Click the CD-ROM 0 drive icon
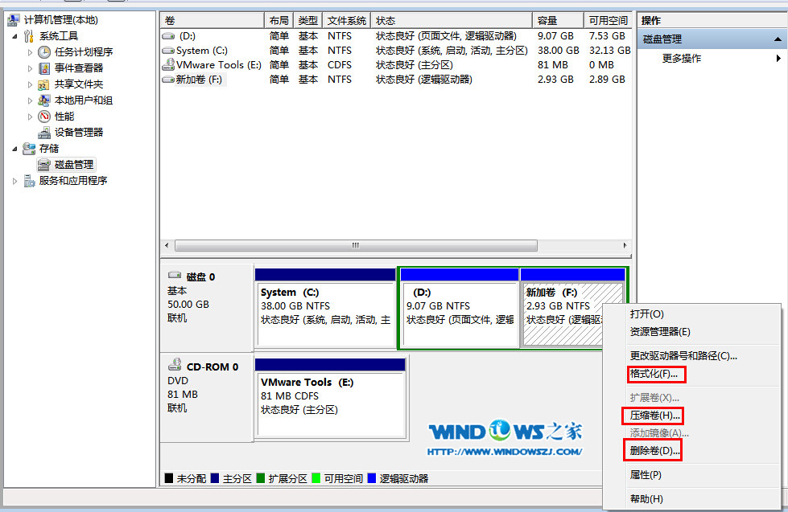This screenshot has height=512, width=788. point(175,364)
